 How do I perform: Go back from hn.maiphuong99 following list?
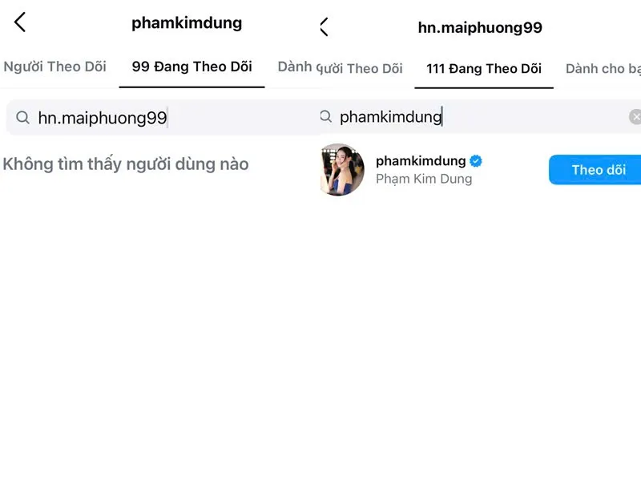click(x=325, y=27)
